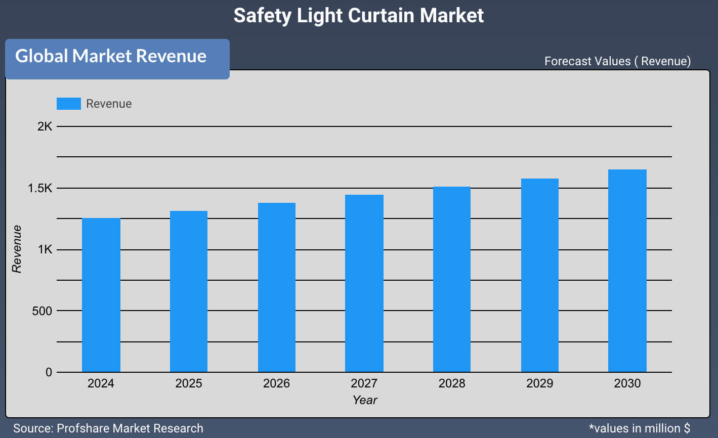
Task: Click the 2K y-axis label
Action: [45, 126]
